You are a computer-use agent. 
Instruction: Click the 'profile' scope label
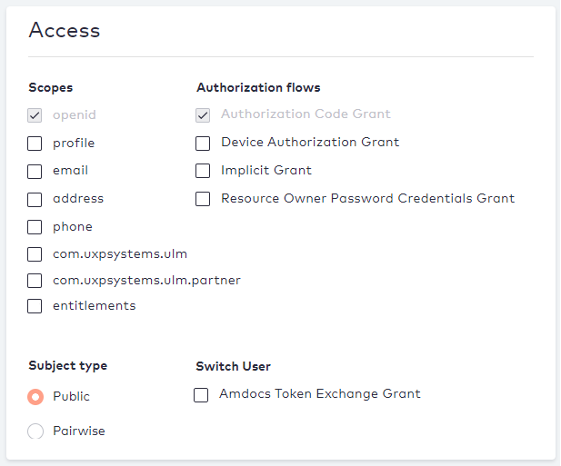(x=74, y=144)
